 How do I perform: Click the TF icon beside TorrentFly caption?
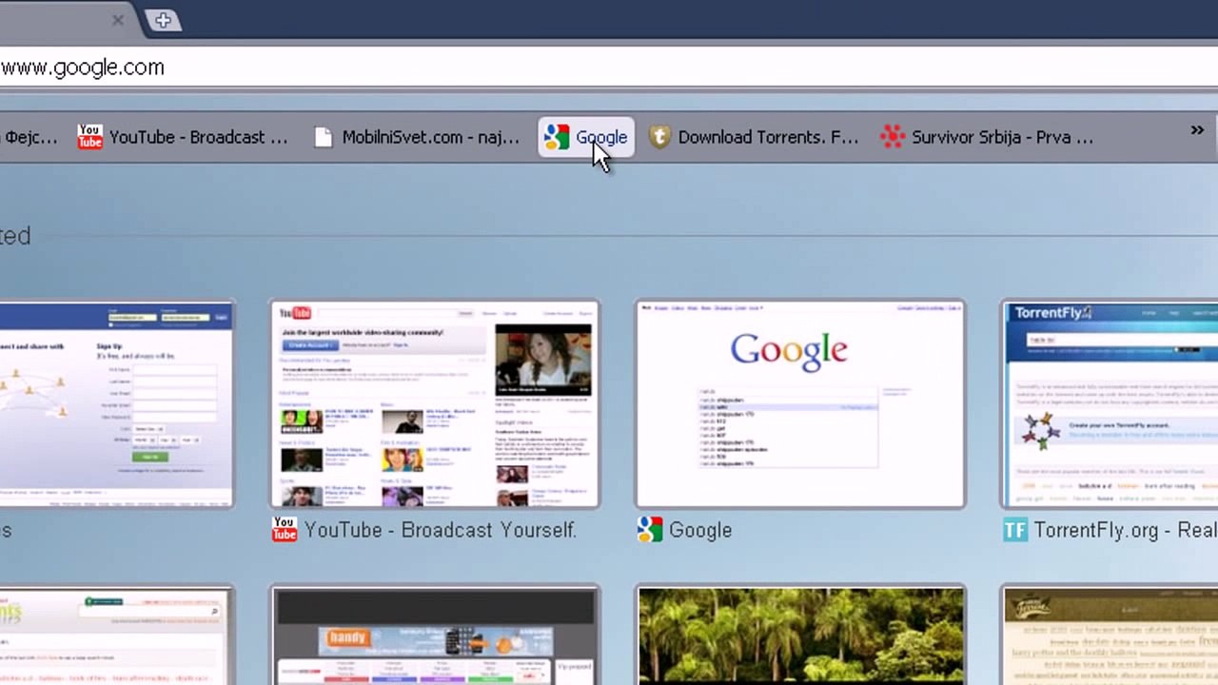coord(1015,530)
